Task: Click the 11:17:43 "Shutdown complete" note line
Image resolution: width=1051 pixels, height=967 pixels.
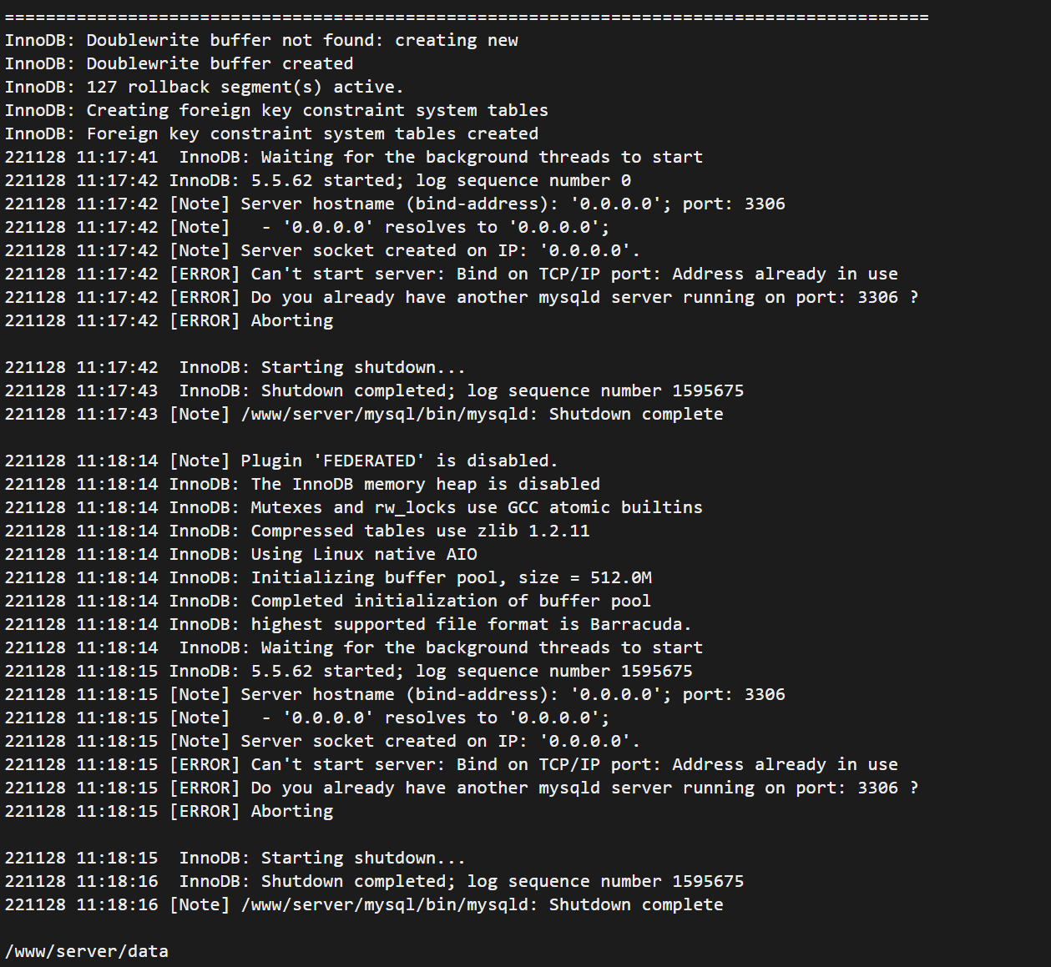Action: 364,414
